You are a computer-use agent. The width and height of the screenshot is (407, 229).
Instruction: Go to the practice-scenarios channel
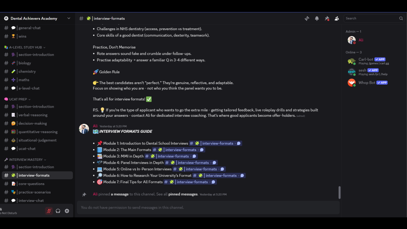[x=37, y=192]
